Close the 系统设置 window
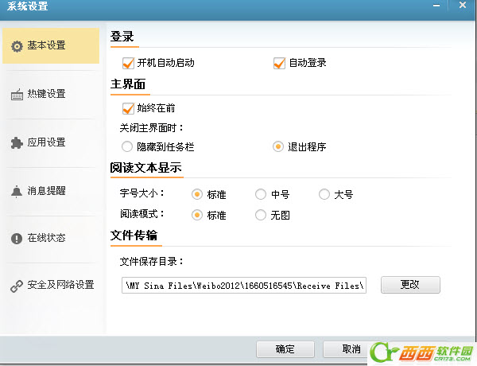This screenshot has width=477, height=366. point(463,6)
